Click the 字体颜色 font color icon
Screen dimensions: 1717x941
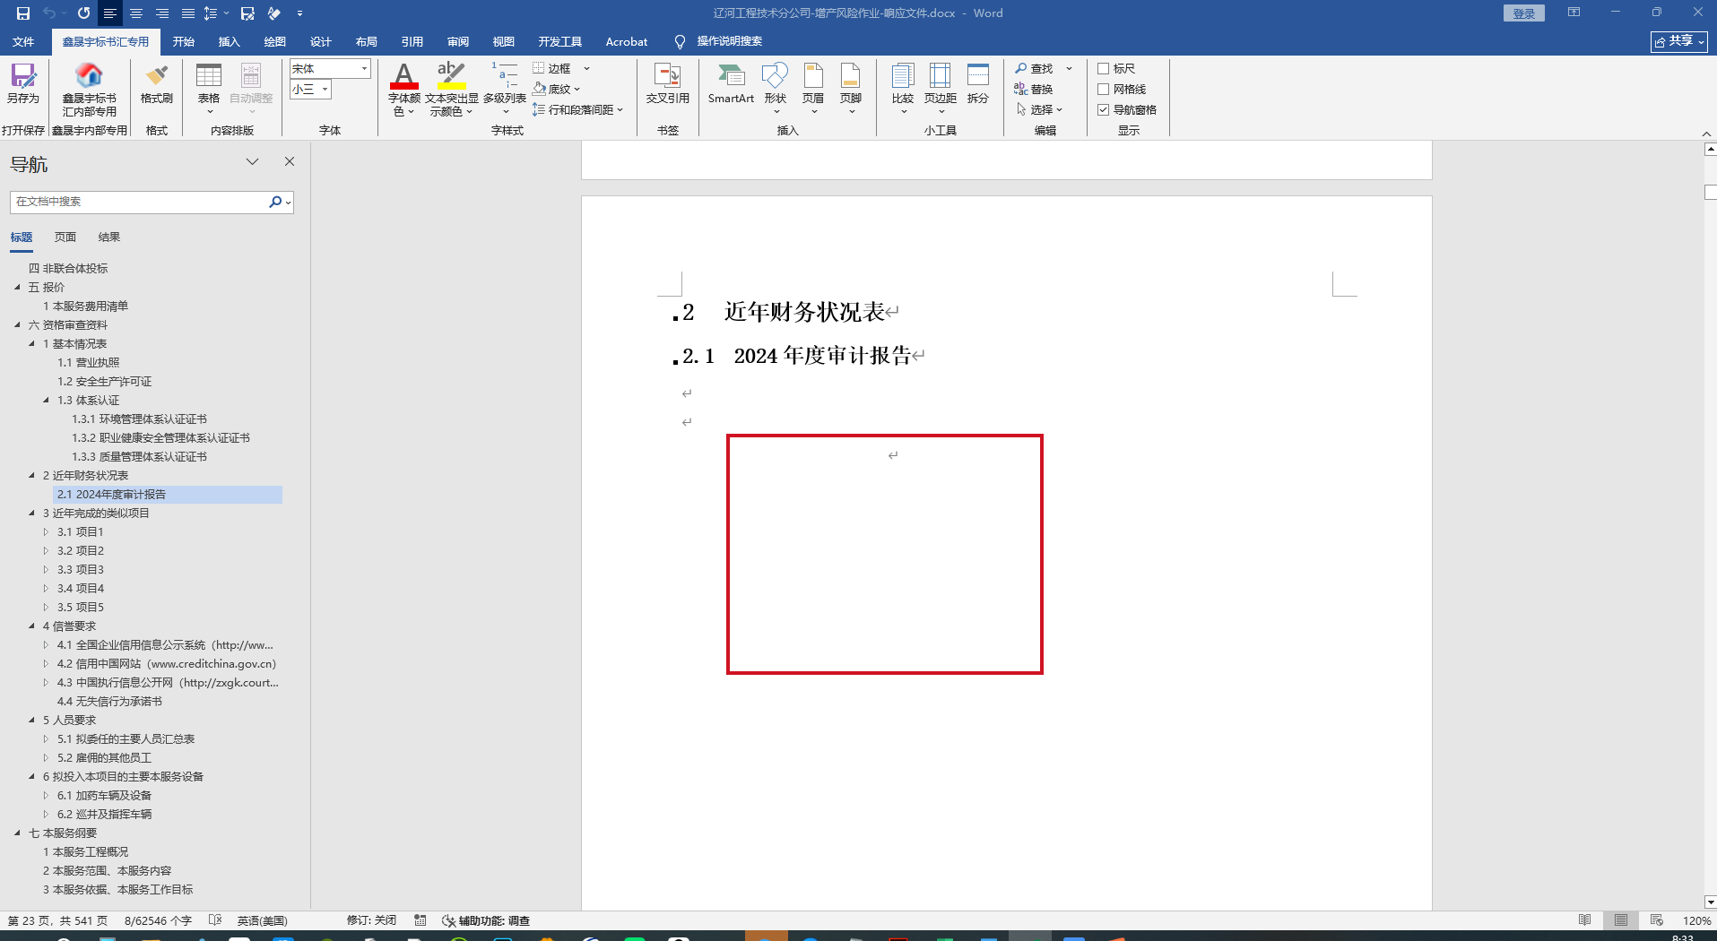[404, 89]
